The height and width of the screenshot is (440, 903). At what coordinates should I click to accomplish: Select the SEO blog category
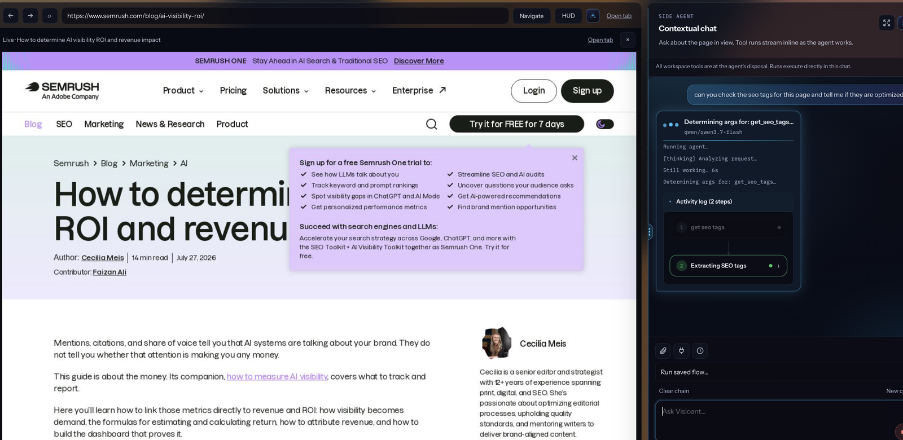point(64,124)
